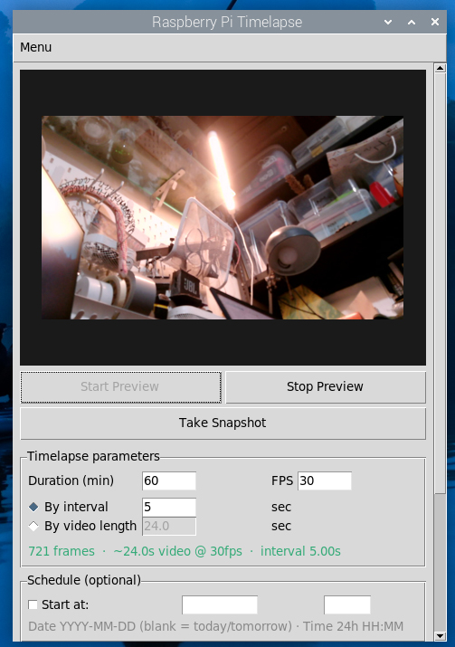The height and width of the screenshot is (647, 455).
Task: Click the FPS input field
Action: tap(325, 480)
